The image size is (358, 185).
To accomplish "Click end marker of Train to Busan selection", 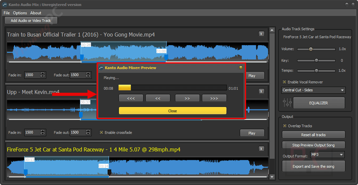I will point(166,57).
